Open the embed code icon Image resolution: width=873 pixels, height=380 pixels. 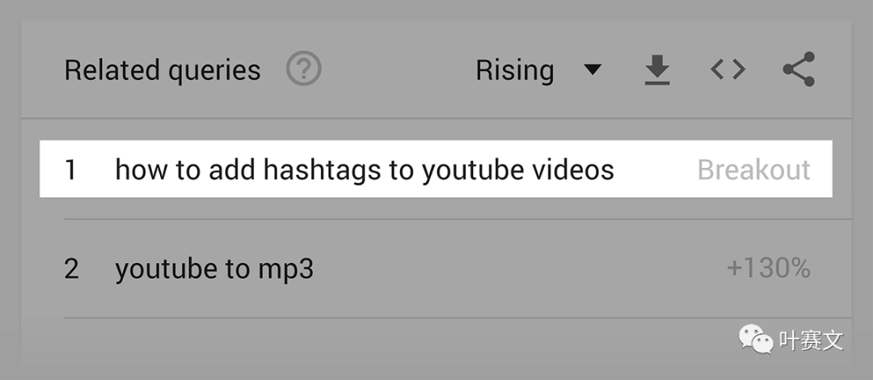[727, 69]
